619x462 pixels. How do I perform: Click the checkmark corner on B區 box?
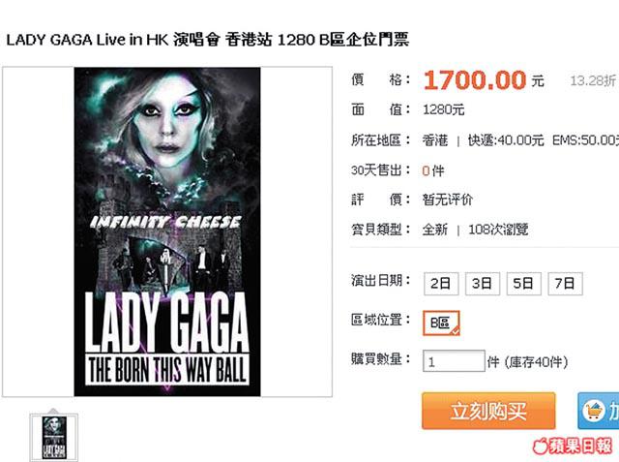[x=456, y=331]
